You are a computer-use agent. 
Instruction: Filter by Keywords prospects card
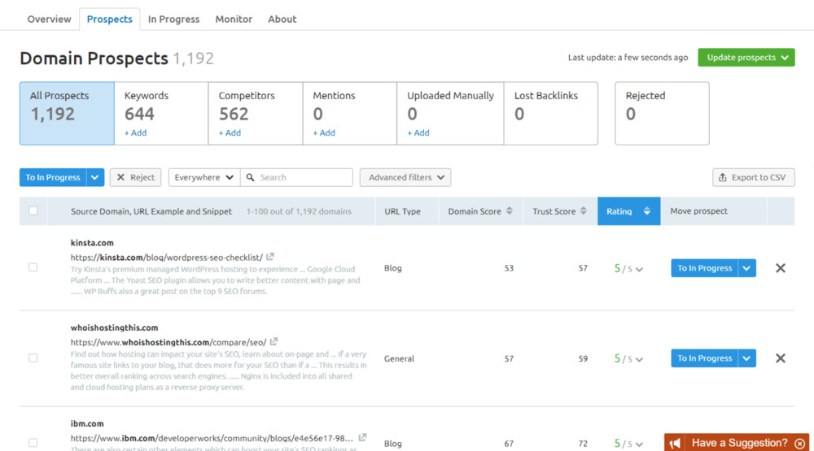click(161, 113)
